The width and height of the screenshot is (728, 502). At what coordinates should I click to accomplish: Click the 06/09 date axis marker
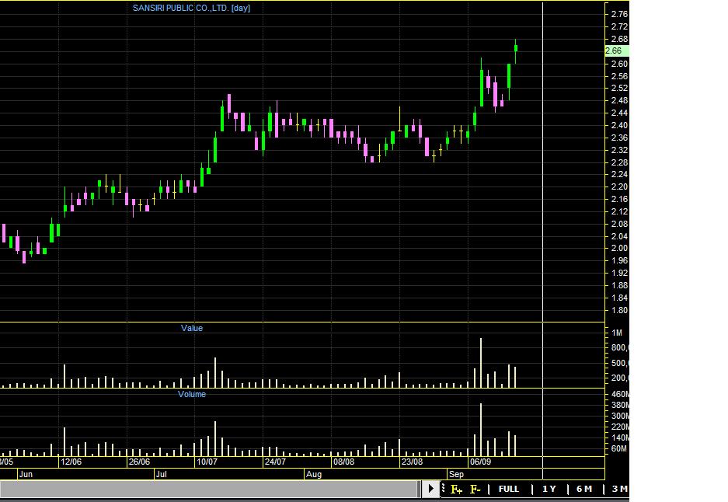point(479,462)
